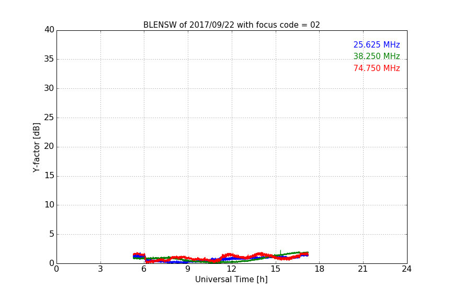Viewport: 452px width, 301px height.
Task: Select the green '38.250 MHz' legend label
Action: pos(377,56)
